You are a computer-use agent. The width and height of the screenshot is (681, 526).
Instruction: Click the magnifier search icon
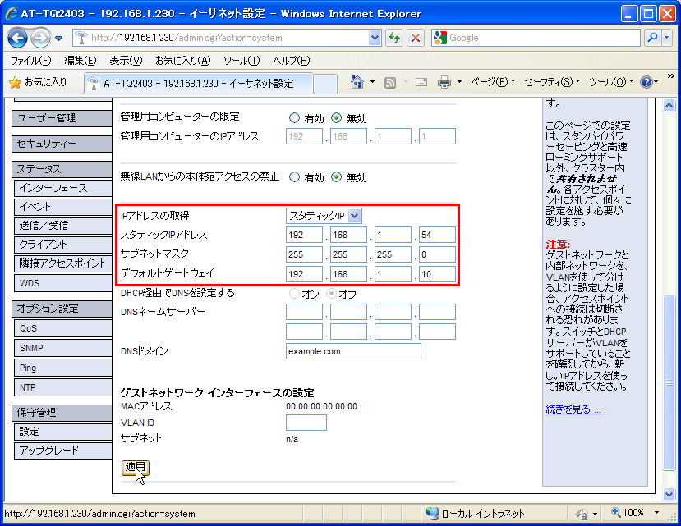click(652, 38)
